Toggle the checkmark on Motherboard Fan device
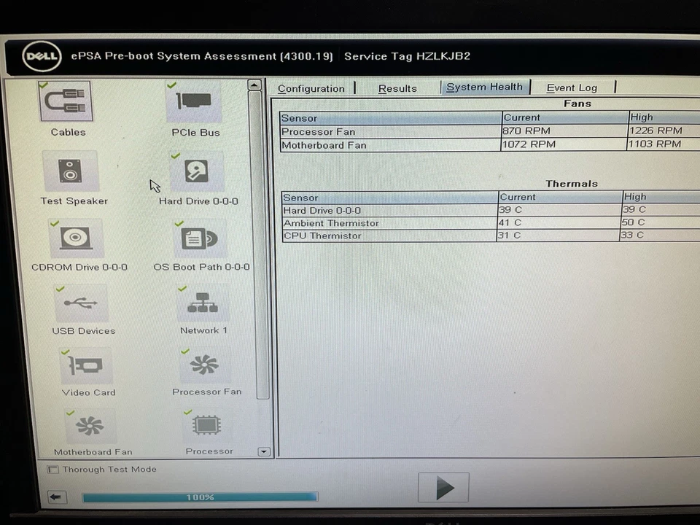 point(69,413)
